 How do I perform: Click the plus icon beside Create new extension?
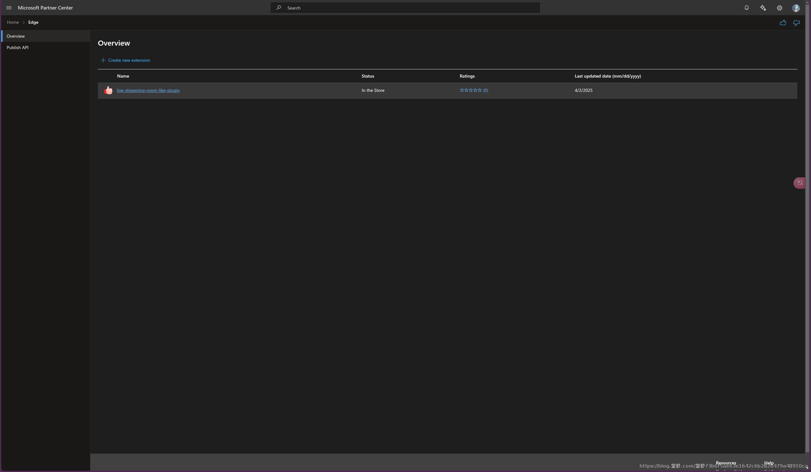(103, 60)
